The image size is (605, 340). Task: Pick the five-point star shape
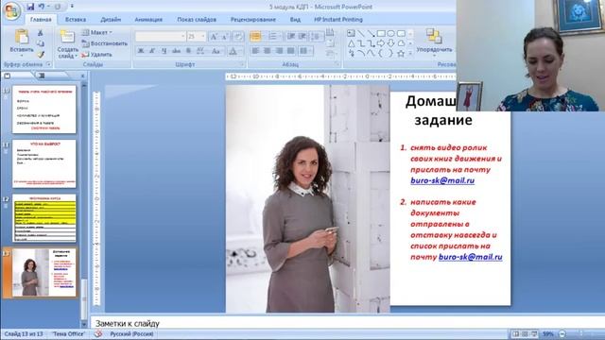(401, 54)
